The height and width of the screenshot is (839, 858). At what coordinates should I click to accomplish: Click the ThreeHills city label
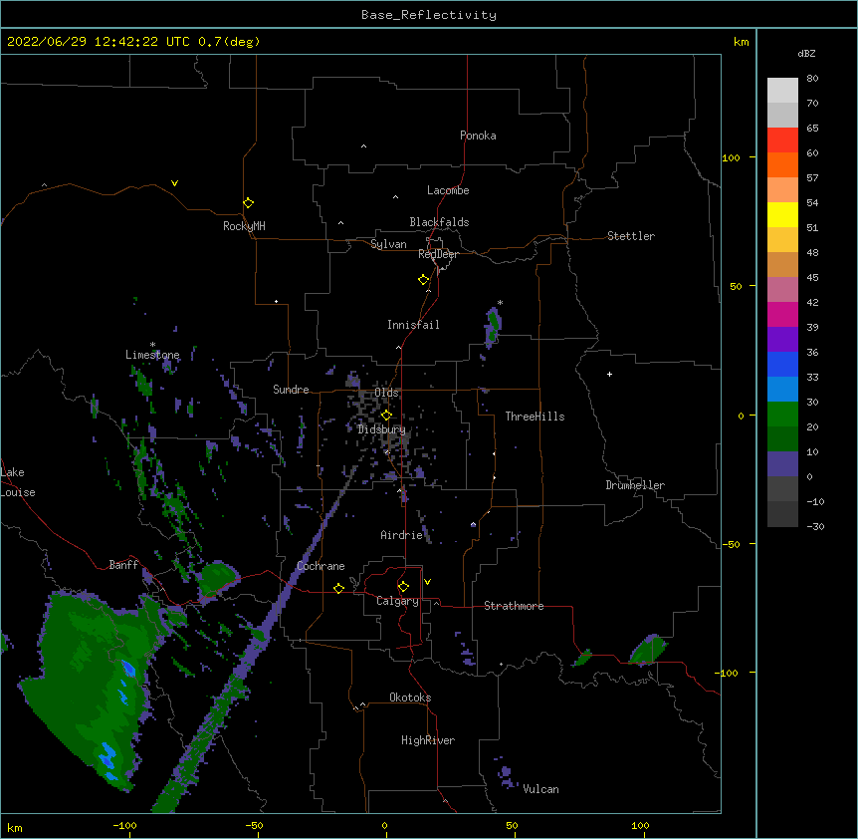(x=535, y=417)
